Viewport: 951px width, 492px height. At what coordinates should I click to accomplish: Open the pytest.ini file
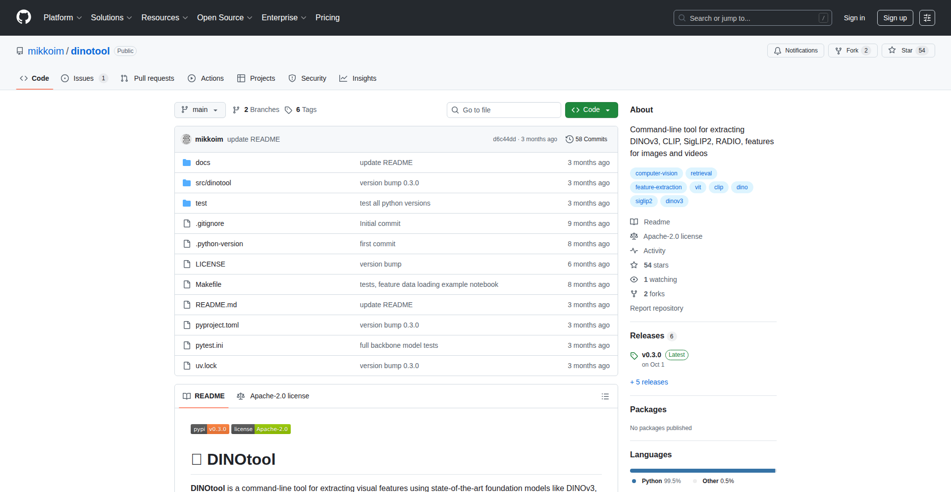point(209,345)
